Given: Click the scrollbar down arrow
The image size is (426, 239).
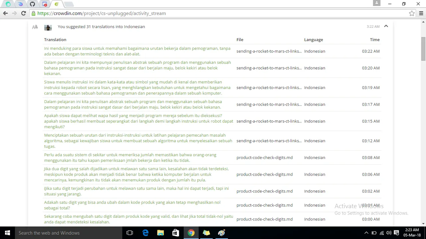Looking at the screenshot, I should pyautogui.click(x=423, y=224).
